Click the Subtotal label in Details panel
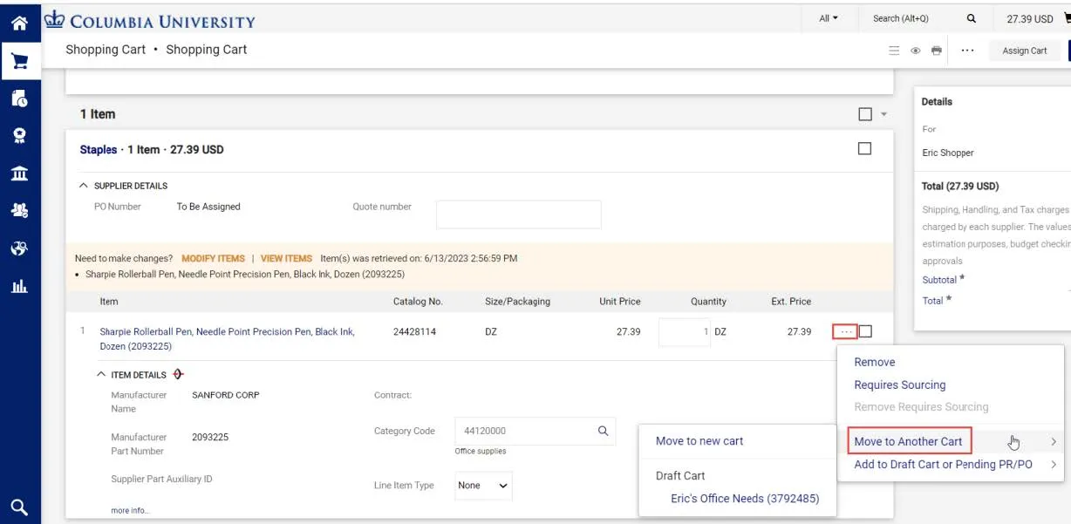Image resolution: width=1071 pixels, height=524 pixels. [939, 280]
